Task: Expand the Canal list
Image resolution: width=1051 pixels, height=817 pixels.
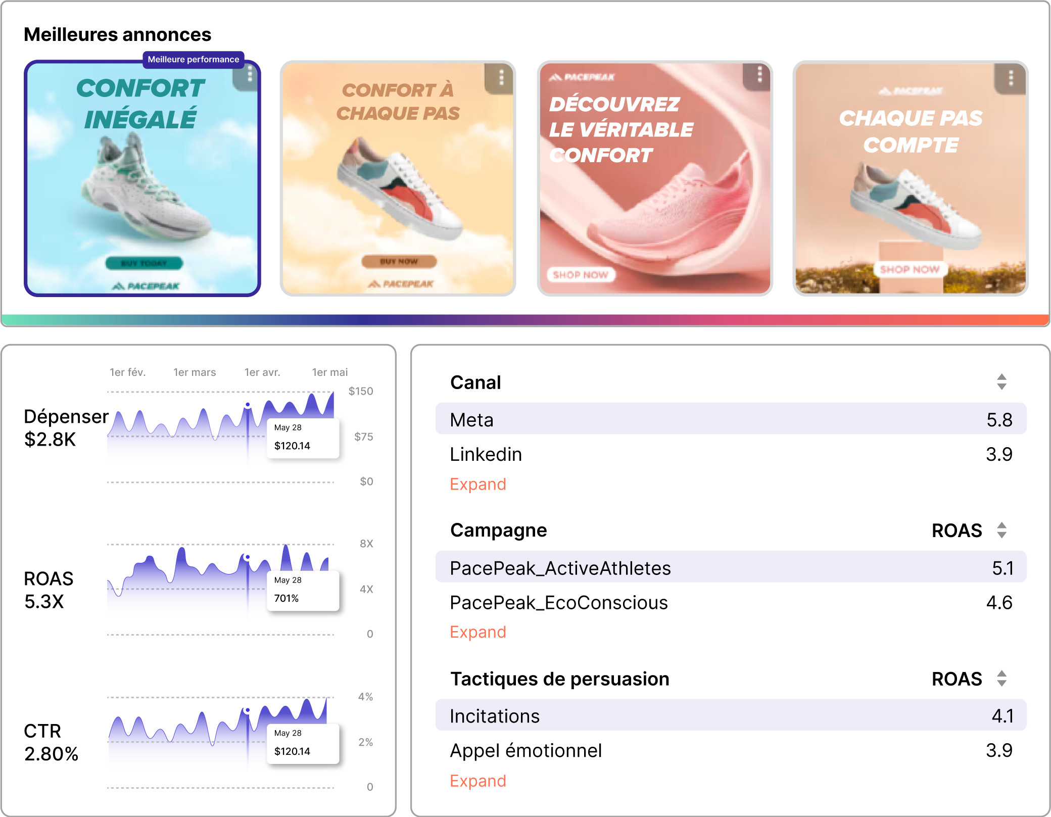Action: (x=477, y=484)
